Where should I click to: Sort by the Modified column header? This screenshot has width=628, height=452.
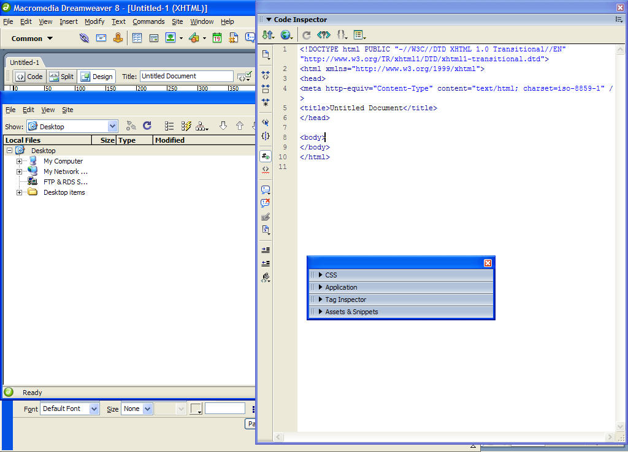click(204, 140)
